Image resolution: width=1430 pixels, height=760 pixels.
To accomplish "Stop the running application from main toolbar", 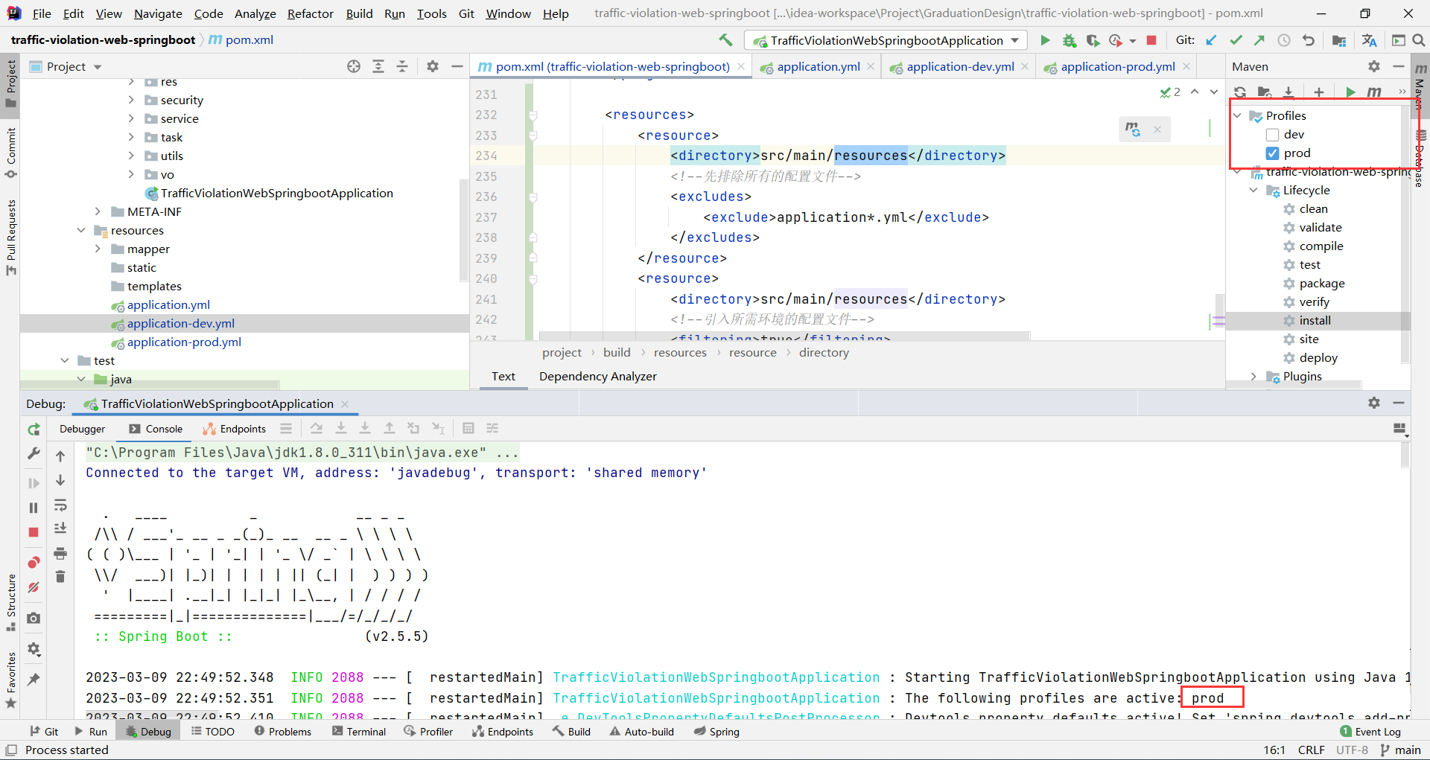I will (1151, 40).
